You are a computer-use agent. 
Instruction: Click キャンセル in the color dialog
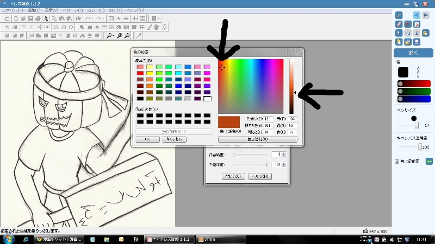click(174, 139)
